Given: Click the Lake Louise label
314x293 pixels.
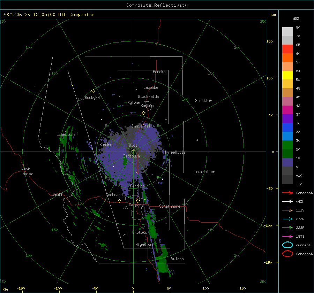Looking at the screenshot, I should (27, 171).
